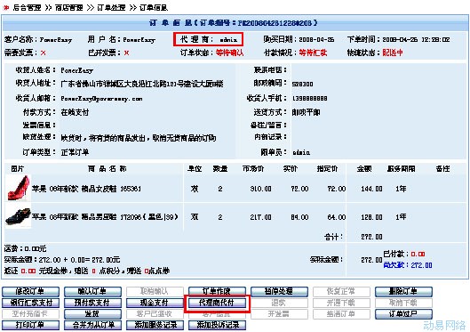Confirm the order with 确认订单

(x=92, y=291)
